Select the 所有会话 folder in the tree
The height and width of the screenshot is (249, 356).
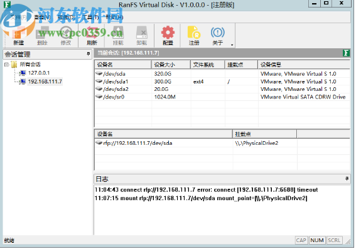click(30, 65)
